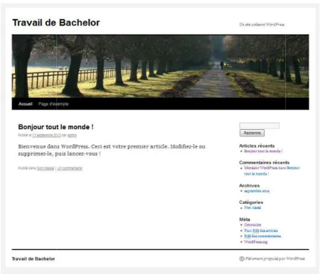
Task: Click the 'Commentaires récents' widget heading
Action: [x=264, y=163]
